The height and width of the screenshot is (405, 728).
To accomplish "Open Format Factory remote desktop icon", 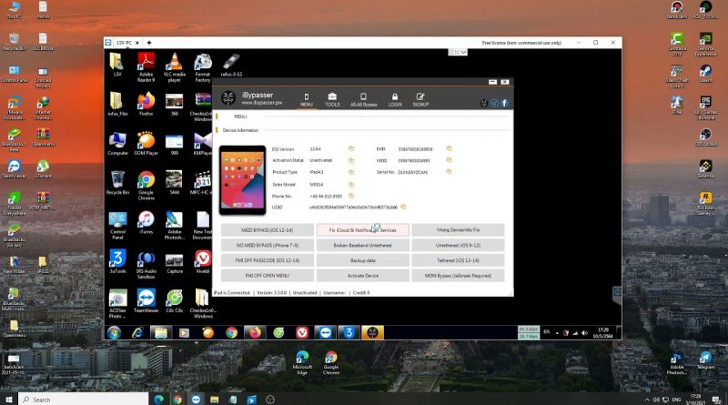I will click(x=203, y=68).
